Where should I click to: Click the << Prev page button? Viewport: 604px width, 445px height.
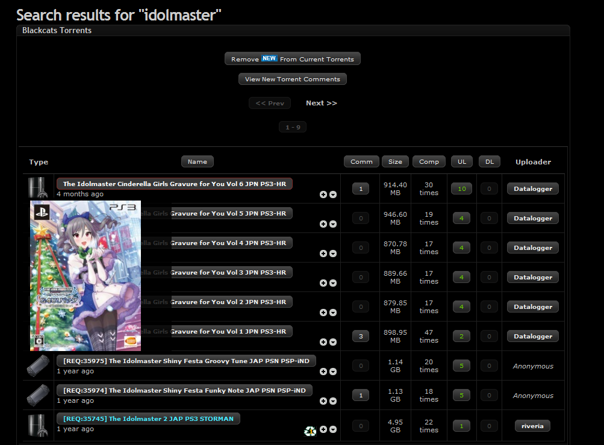[x=270, y=103]
